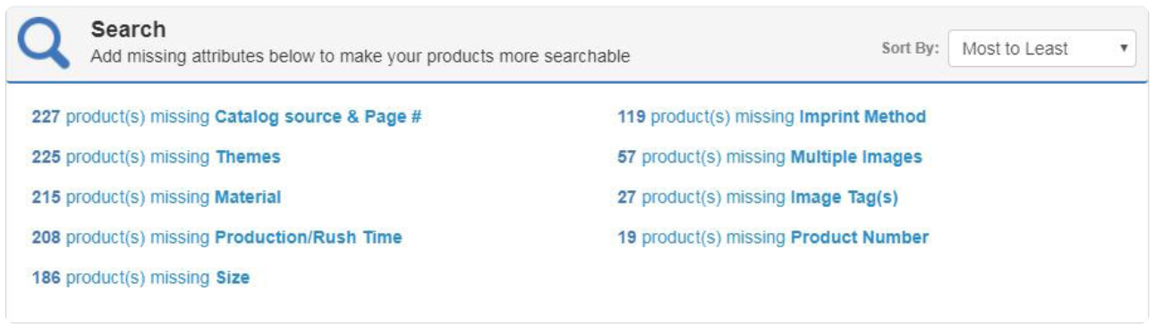
Task: View the products missing Size
Action: pos(140,278)
